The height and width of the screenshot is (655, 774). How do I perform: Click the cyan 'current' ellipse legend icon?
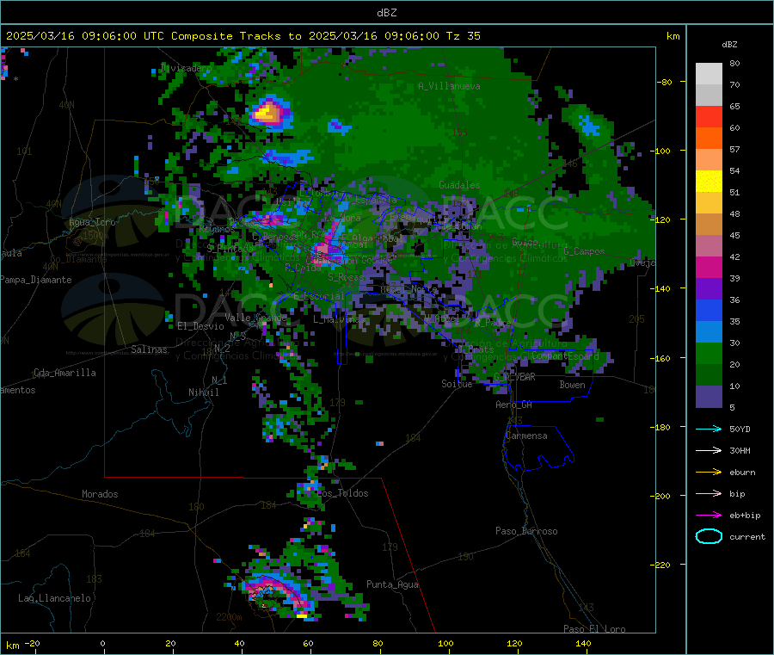coord(709,536)
